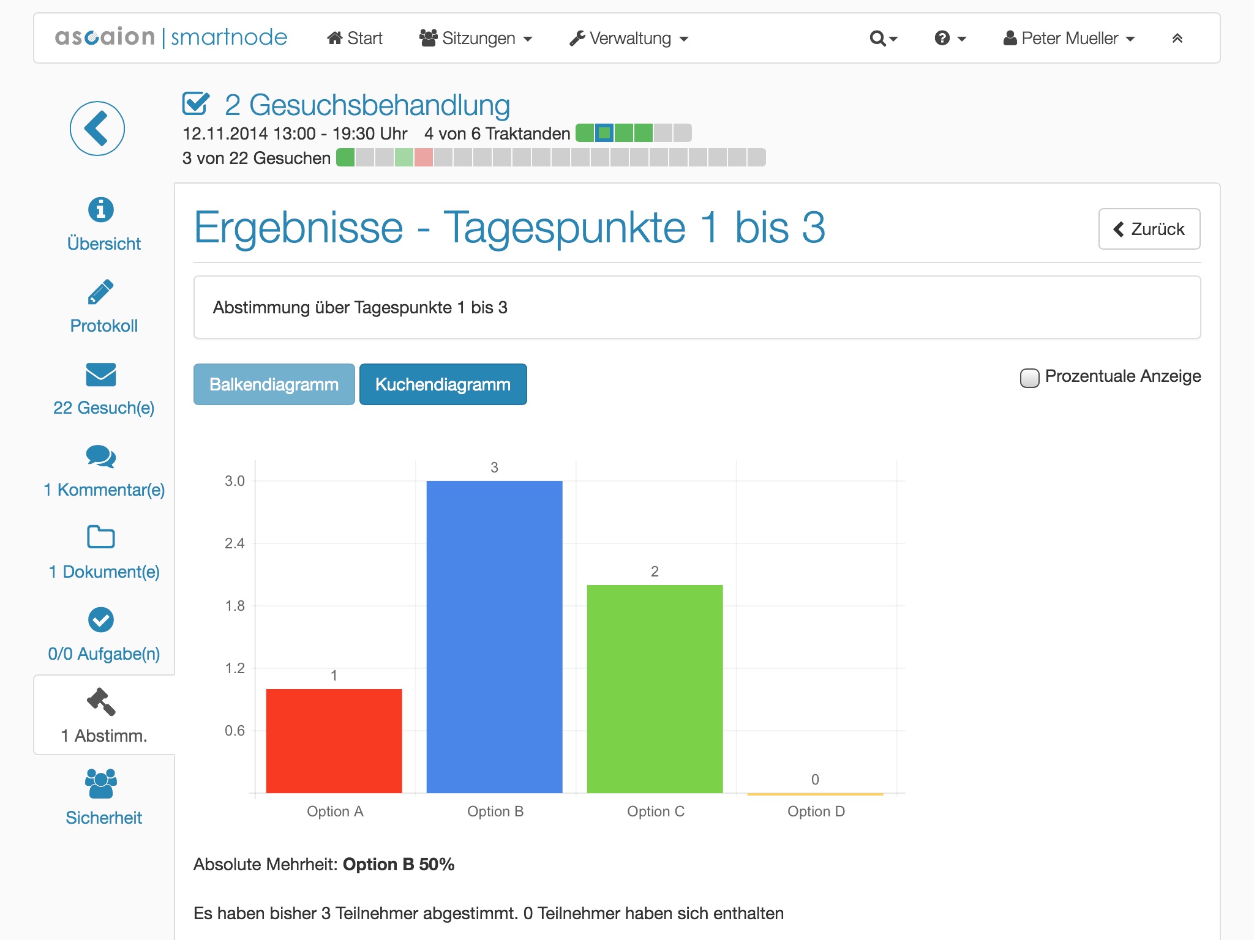This screenshot has height=940, width=1254.
Task: Select the highlighted second Traktanden progress square
Action: (x=604, y=133)
